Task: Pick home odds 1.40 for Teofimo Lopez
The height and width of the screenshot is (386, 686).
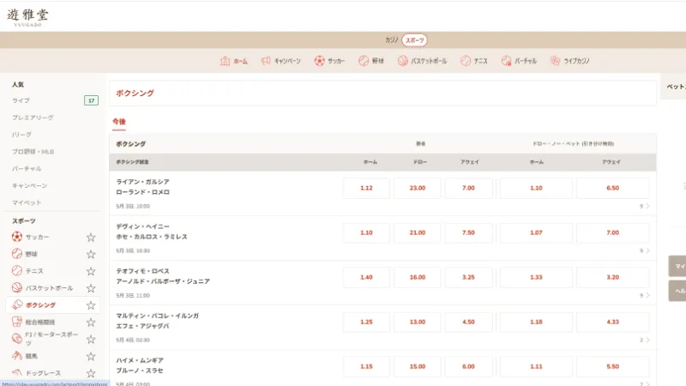Action: [366, 277]
